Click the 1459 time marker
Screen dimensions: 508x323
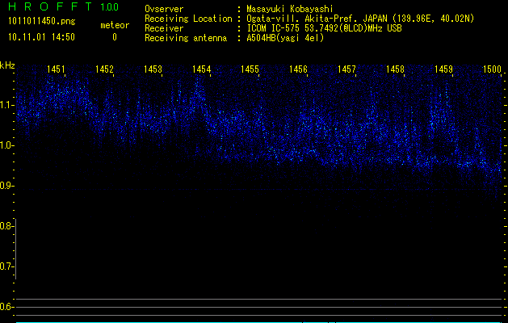click(443, 70)
